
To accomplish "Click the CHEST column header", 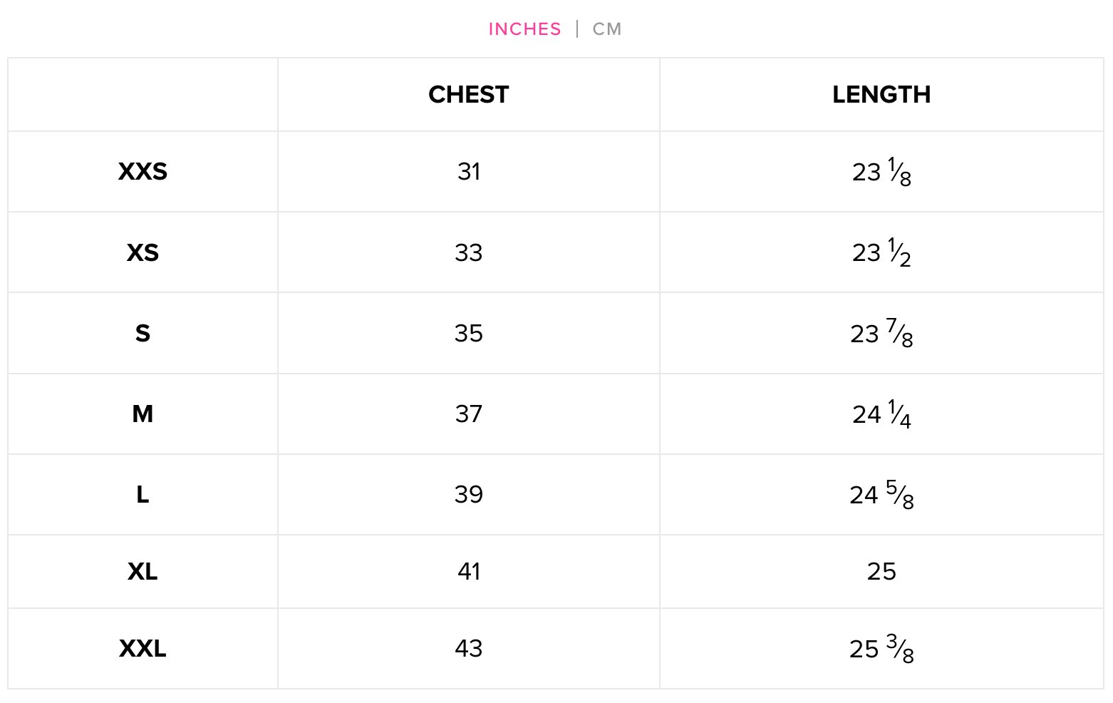I will [469, 95].
